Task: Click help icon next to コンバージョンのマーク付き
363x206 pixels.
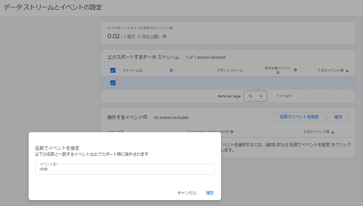Action: click(x=232, y=132)
